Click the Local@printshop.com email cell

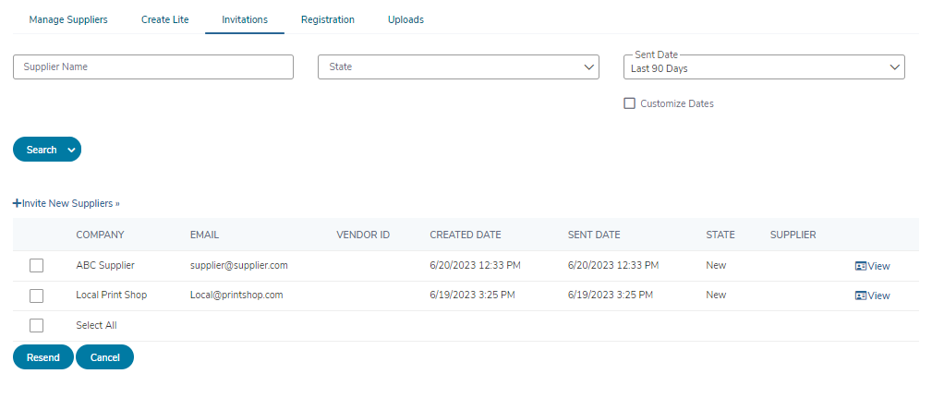tap(236, 295)
